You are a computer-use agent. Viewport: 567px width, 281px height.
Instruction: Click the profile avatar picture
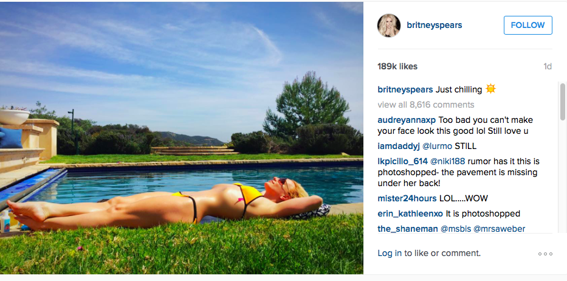[x=389, y=26]
